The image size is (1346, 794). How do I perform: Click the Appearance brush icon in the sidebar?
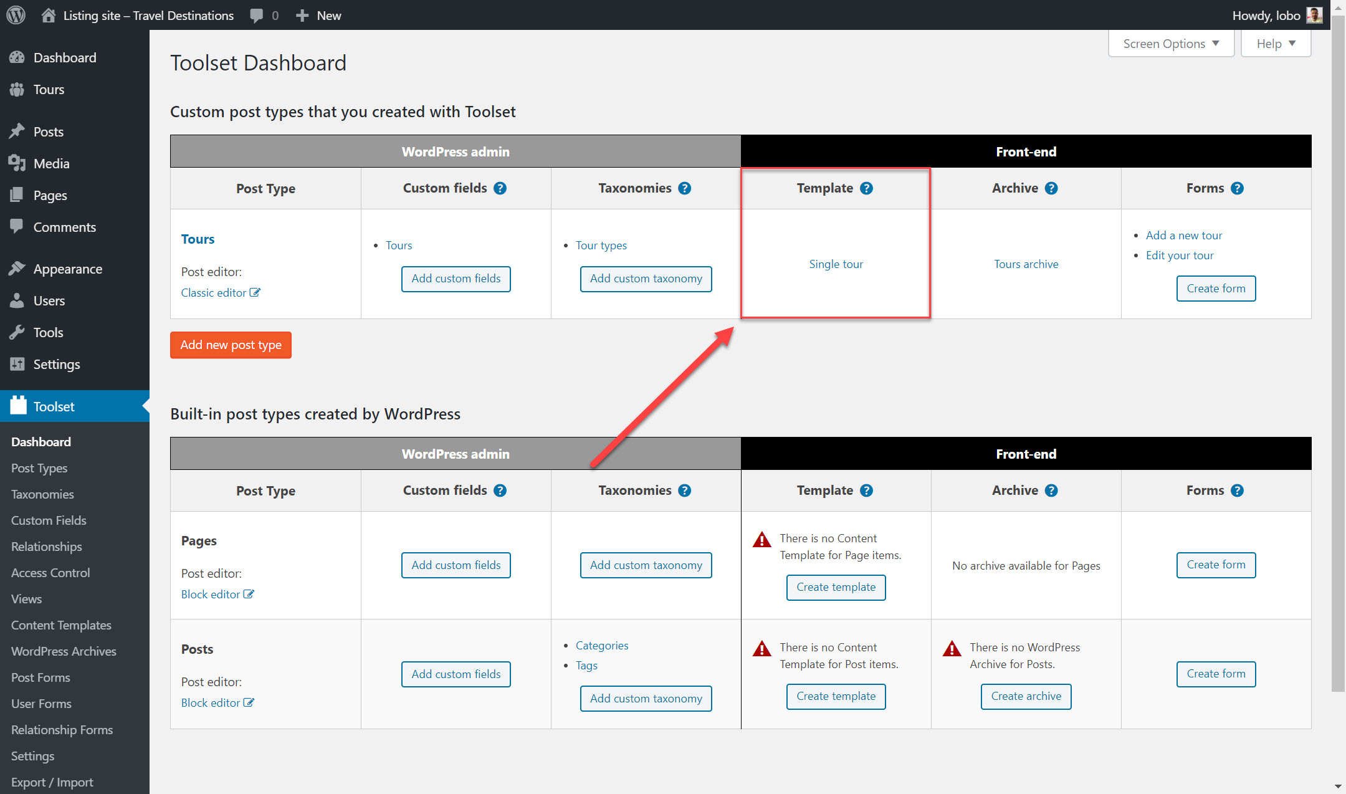[17, 269]
